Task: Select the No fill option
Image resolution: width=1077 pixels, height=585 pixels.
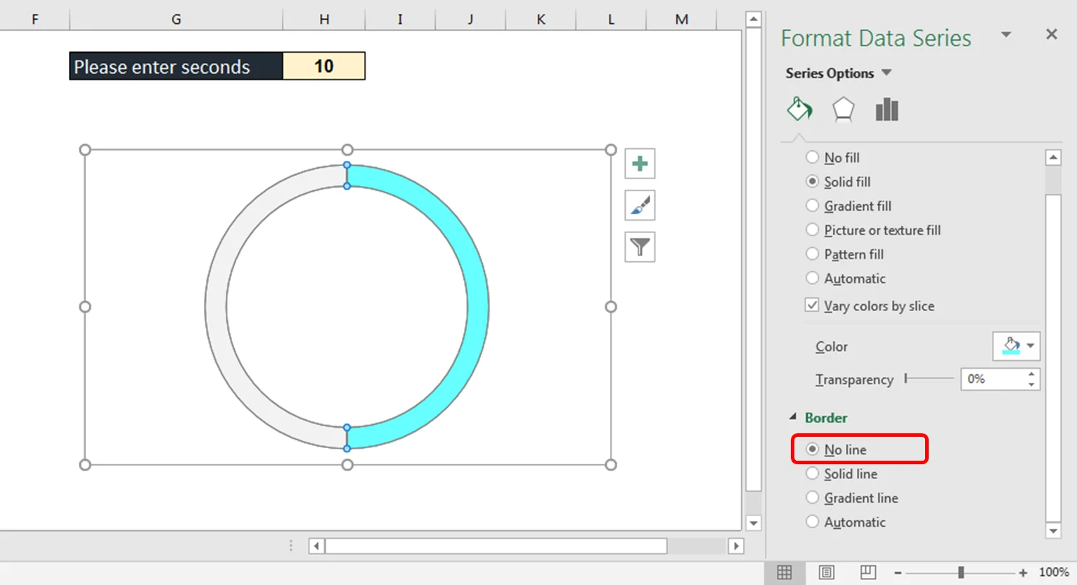Action: click(813, 157)
